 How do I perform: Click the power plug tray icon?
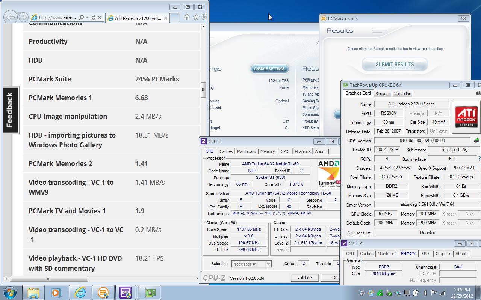(x=416, y=293)
